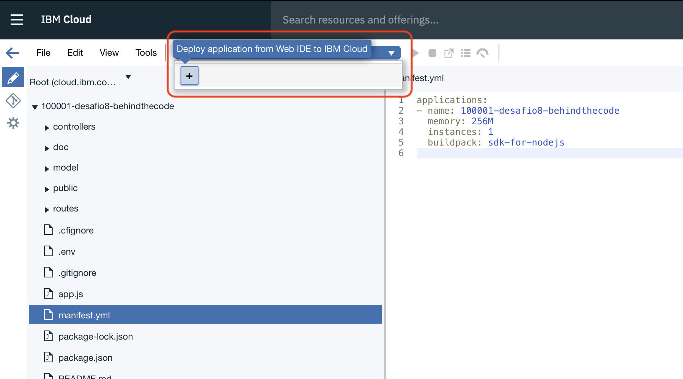This screenshot has height=379, width=683.
Task: Click the dashboard gauge icon
Action: (x=482, y=53)
